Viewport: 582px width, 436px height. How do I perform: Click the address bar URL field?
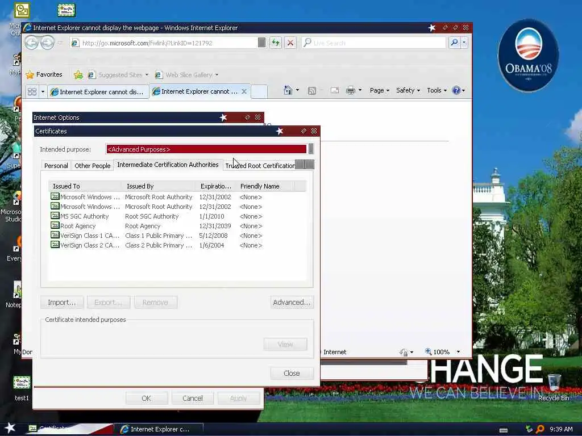(x=163, y=43)
